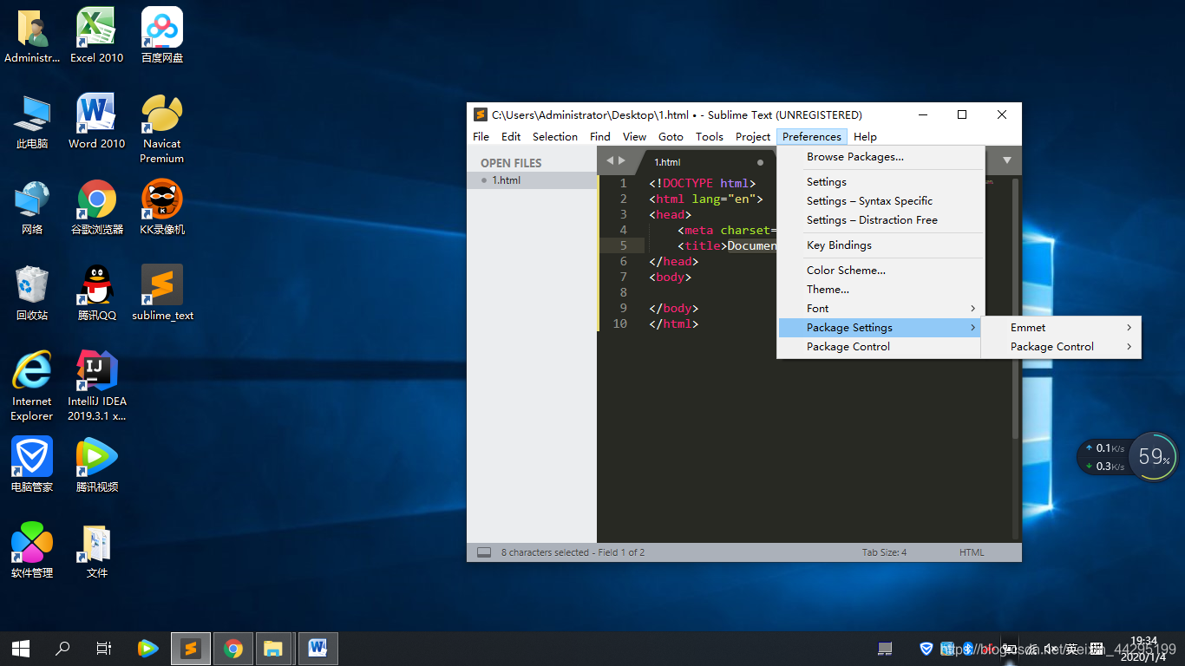Open the Selection menu
The height and width of the screenshot is (666, 1185).
click(555, 137)
